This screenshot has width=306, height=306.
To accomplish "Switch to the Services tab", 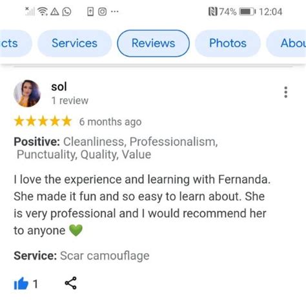I will (74, 43).
